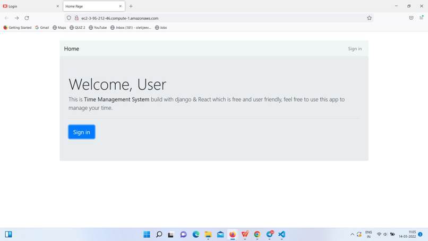Switch to Firefox on taskbar
This screenshot has width=428, height=241.
pyautogui.click(x=233, y=235)
